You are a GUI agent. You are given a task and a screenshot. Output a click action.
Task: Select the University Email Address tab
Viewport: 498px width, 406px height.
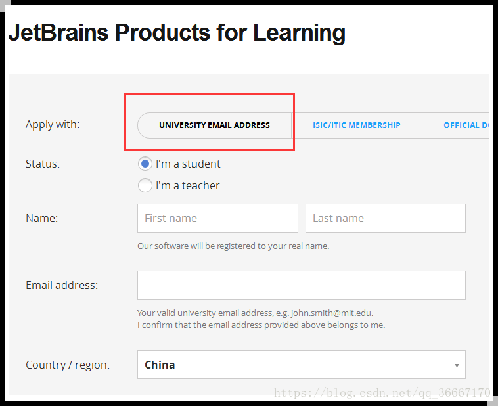[x=214, y=125]
